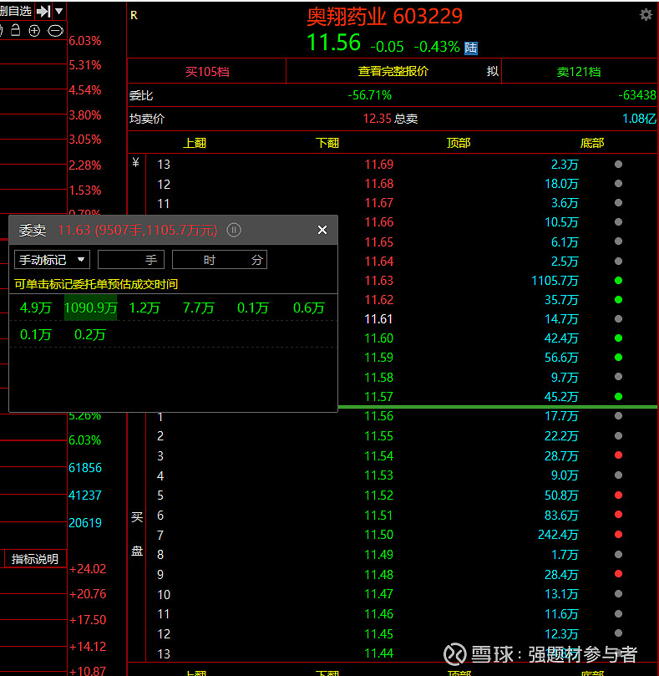
Task: Click the 指标说明 button
Action: (35, 559)
